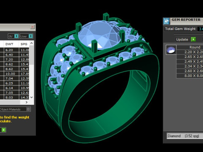Select the row with DWT 8.03
This screenshot has height=152, width=203.
pyautogui.click(x=15, y=98)
